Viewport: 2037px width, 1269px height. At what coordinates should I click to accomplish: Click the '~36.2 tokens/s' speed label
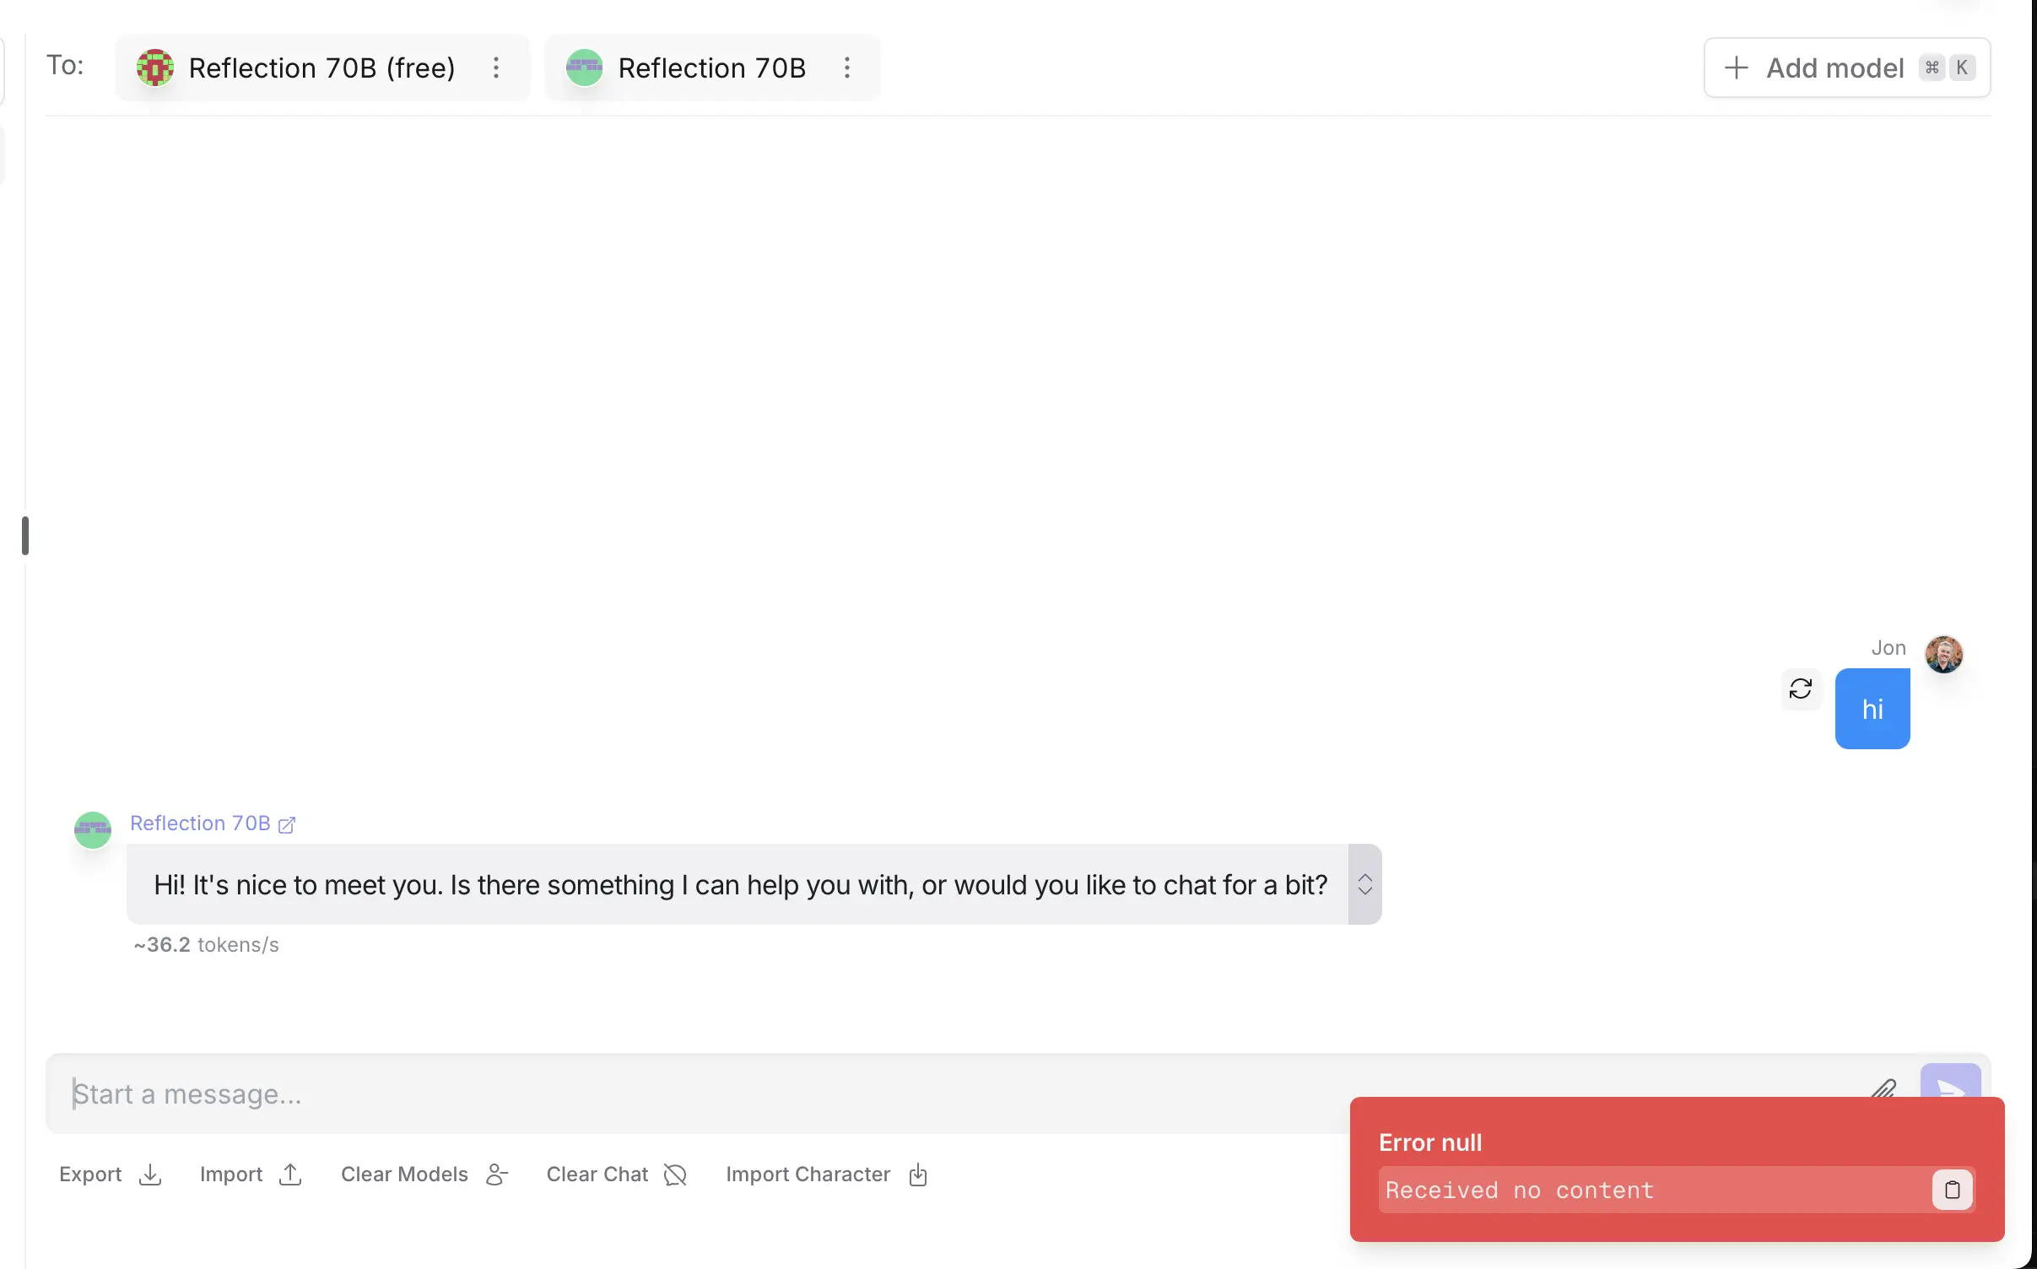[206, 944]
